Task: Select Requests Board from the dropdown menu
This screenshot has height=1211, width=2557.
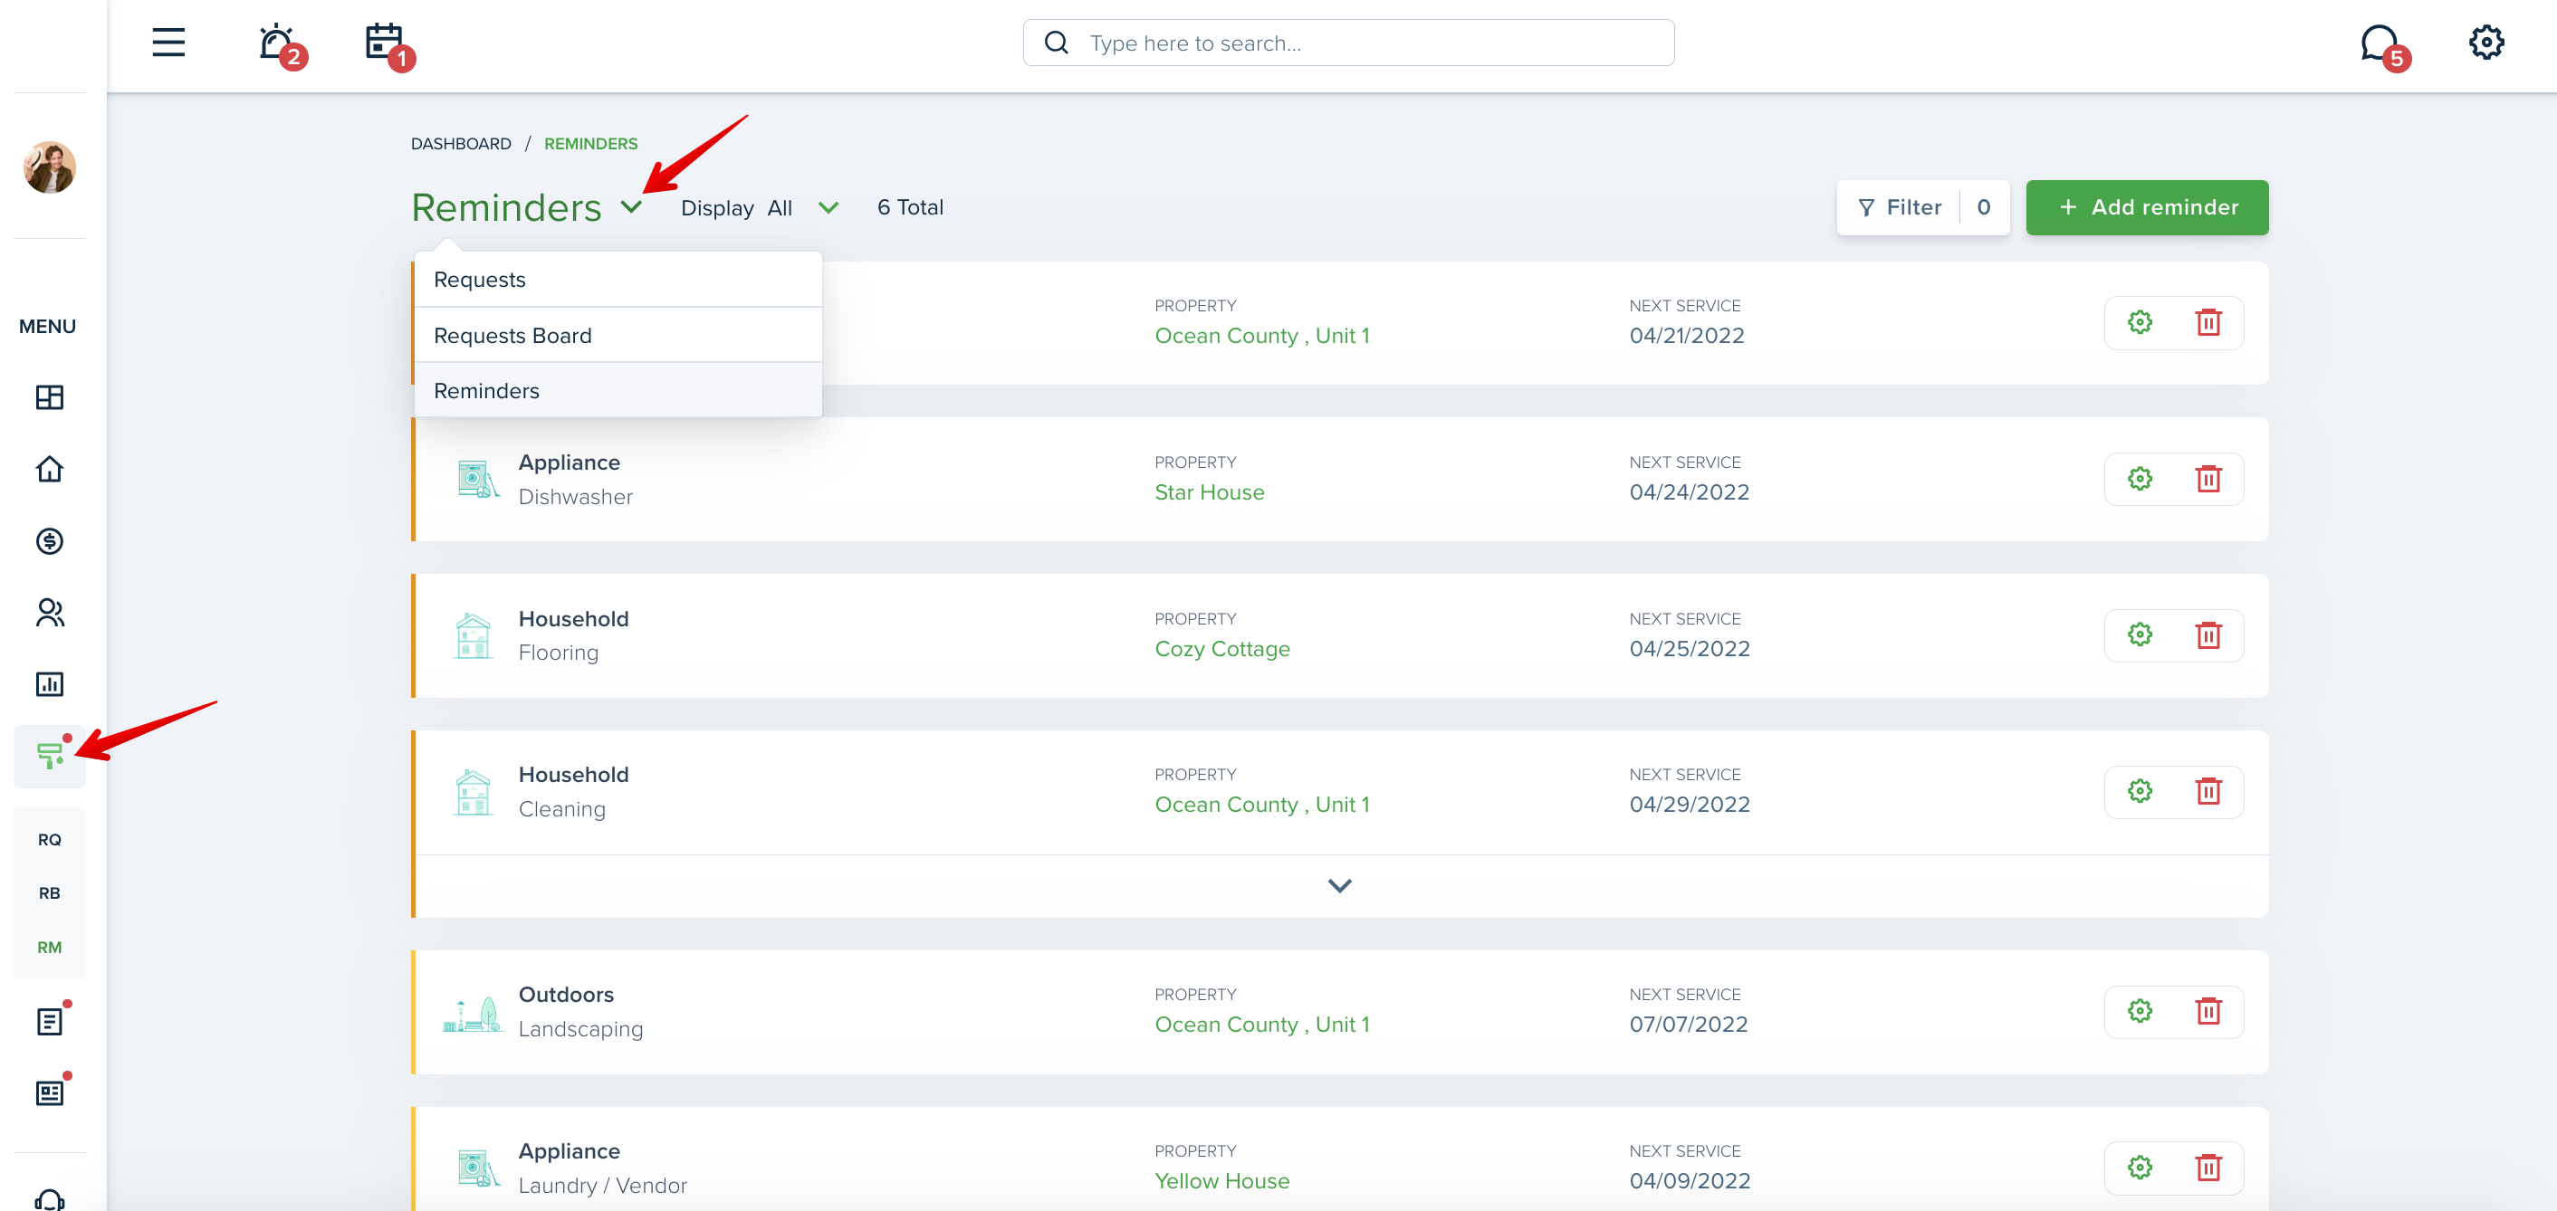Action: pos(618,336)
